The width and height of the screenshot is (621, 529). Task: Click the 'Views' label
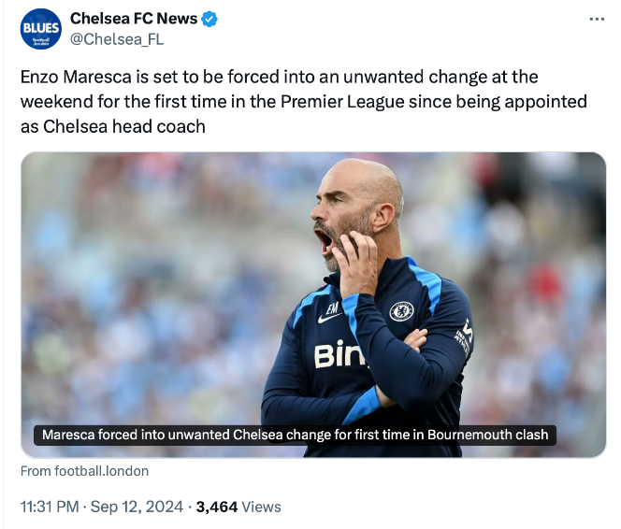[261, 507]
